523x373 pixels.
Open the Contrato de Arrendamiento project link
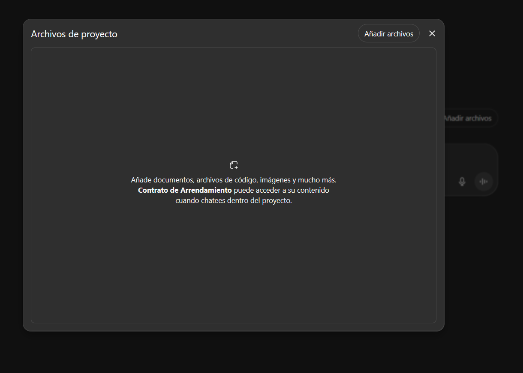184,190
